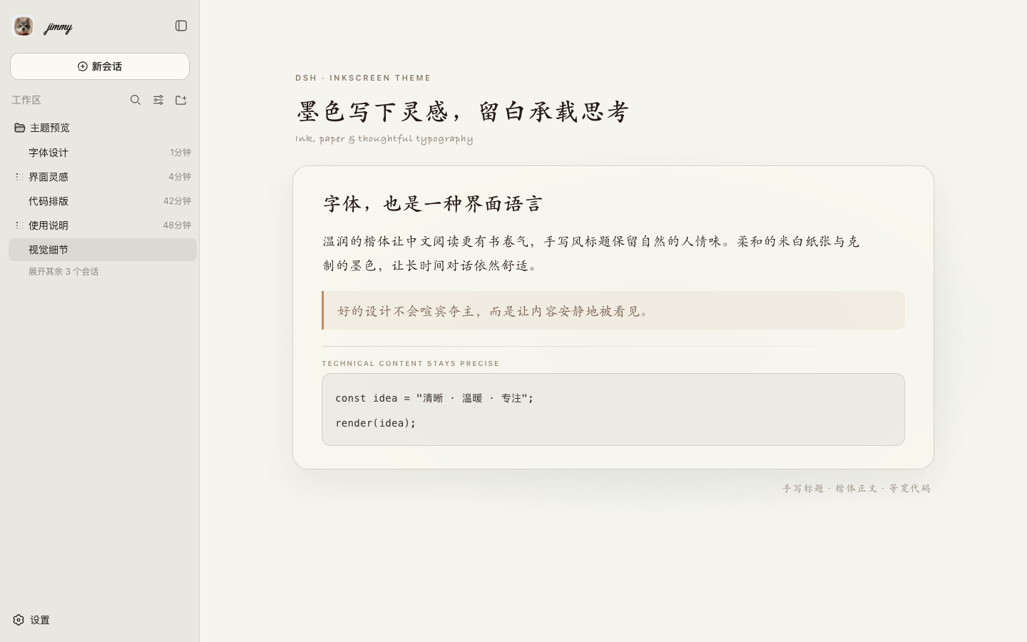Click the drag handle beside 界面灵感
The height and width of the screenshot is (642, 1027).
pyautogui.click(x=19, y=177)
